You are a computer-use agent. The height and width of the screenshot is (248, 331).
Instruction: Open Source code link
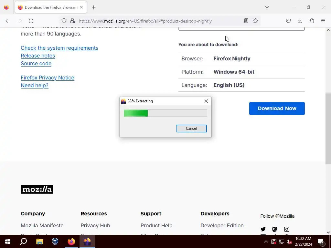tap(36, 64)
